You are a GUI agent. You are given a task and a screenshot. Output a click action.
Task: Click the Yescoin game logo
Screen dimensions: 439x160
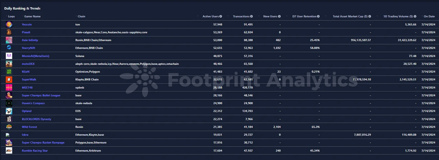pos(9,24)
